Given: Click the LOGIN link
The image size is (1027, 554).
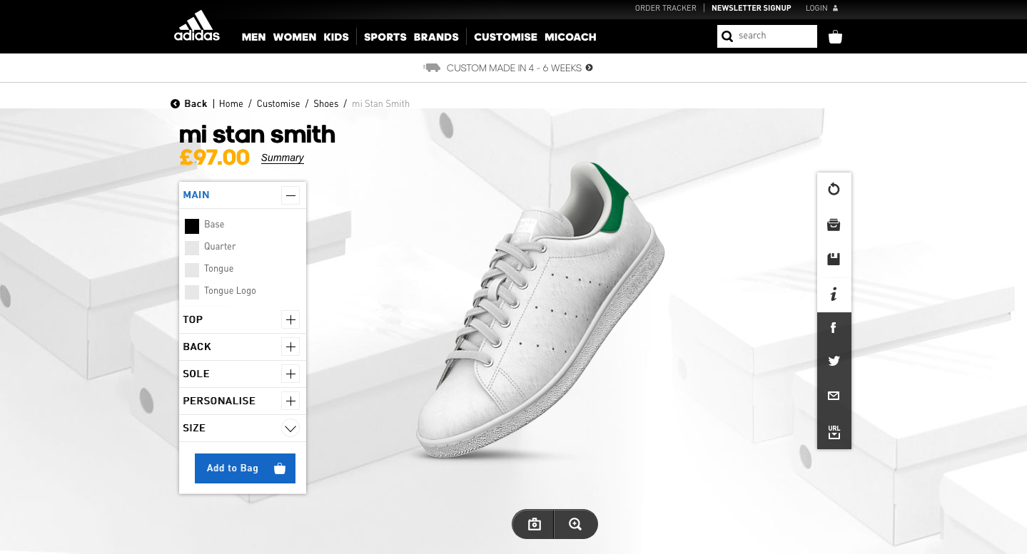Looking at the screenshot, I should click(x=816, y=9).
